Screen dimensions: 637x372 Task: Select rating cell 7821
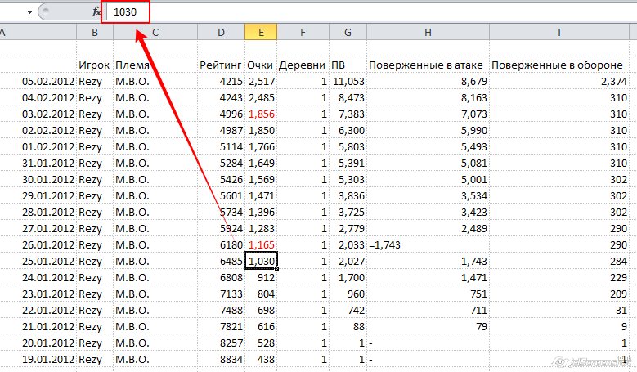pyautogui.click(x=221, y=326)
